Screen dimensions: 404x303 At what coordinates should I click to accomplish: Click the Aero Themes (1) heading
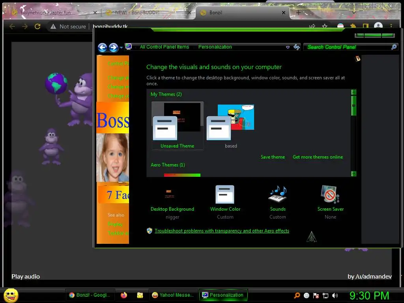pyautogui.click(x=168, y=165)
